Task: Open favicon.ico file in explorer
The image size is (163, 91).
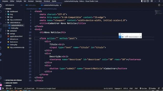Action: tap(14, 42)
